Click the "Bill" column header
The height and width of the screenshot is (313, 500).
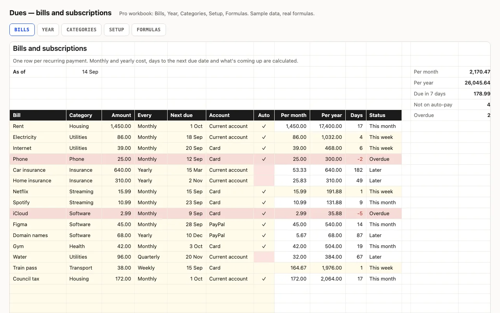(38, 115)
